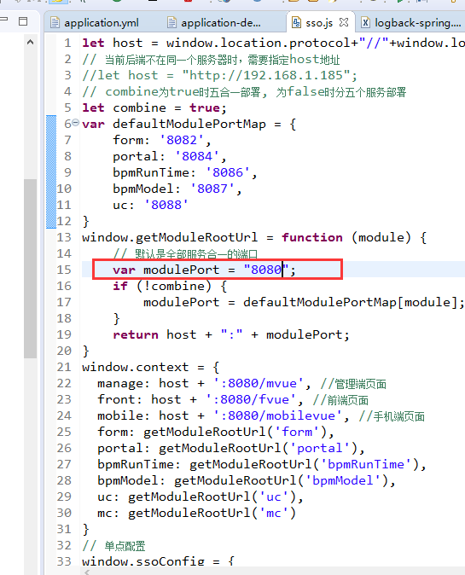
Task: Click the true value on line 5
Action: 205,107
